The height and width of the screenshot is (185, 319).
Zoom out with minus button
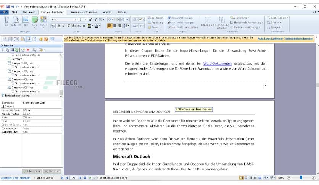[x=288, y=178]
